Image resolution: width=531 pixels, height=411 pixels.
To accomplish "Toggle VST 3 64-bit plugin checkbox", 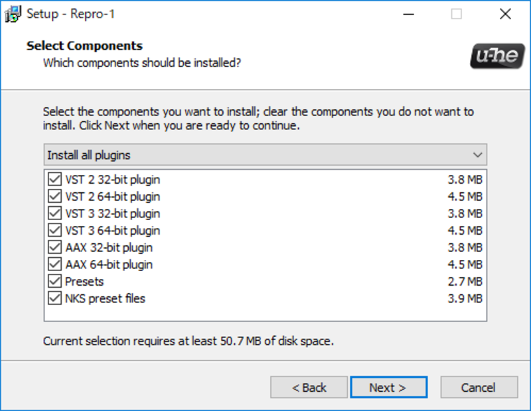I will tap(54, 231).
